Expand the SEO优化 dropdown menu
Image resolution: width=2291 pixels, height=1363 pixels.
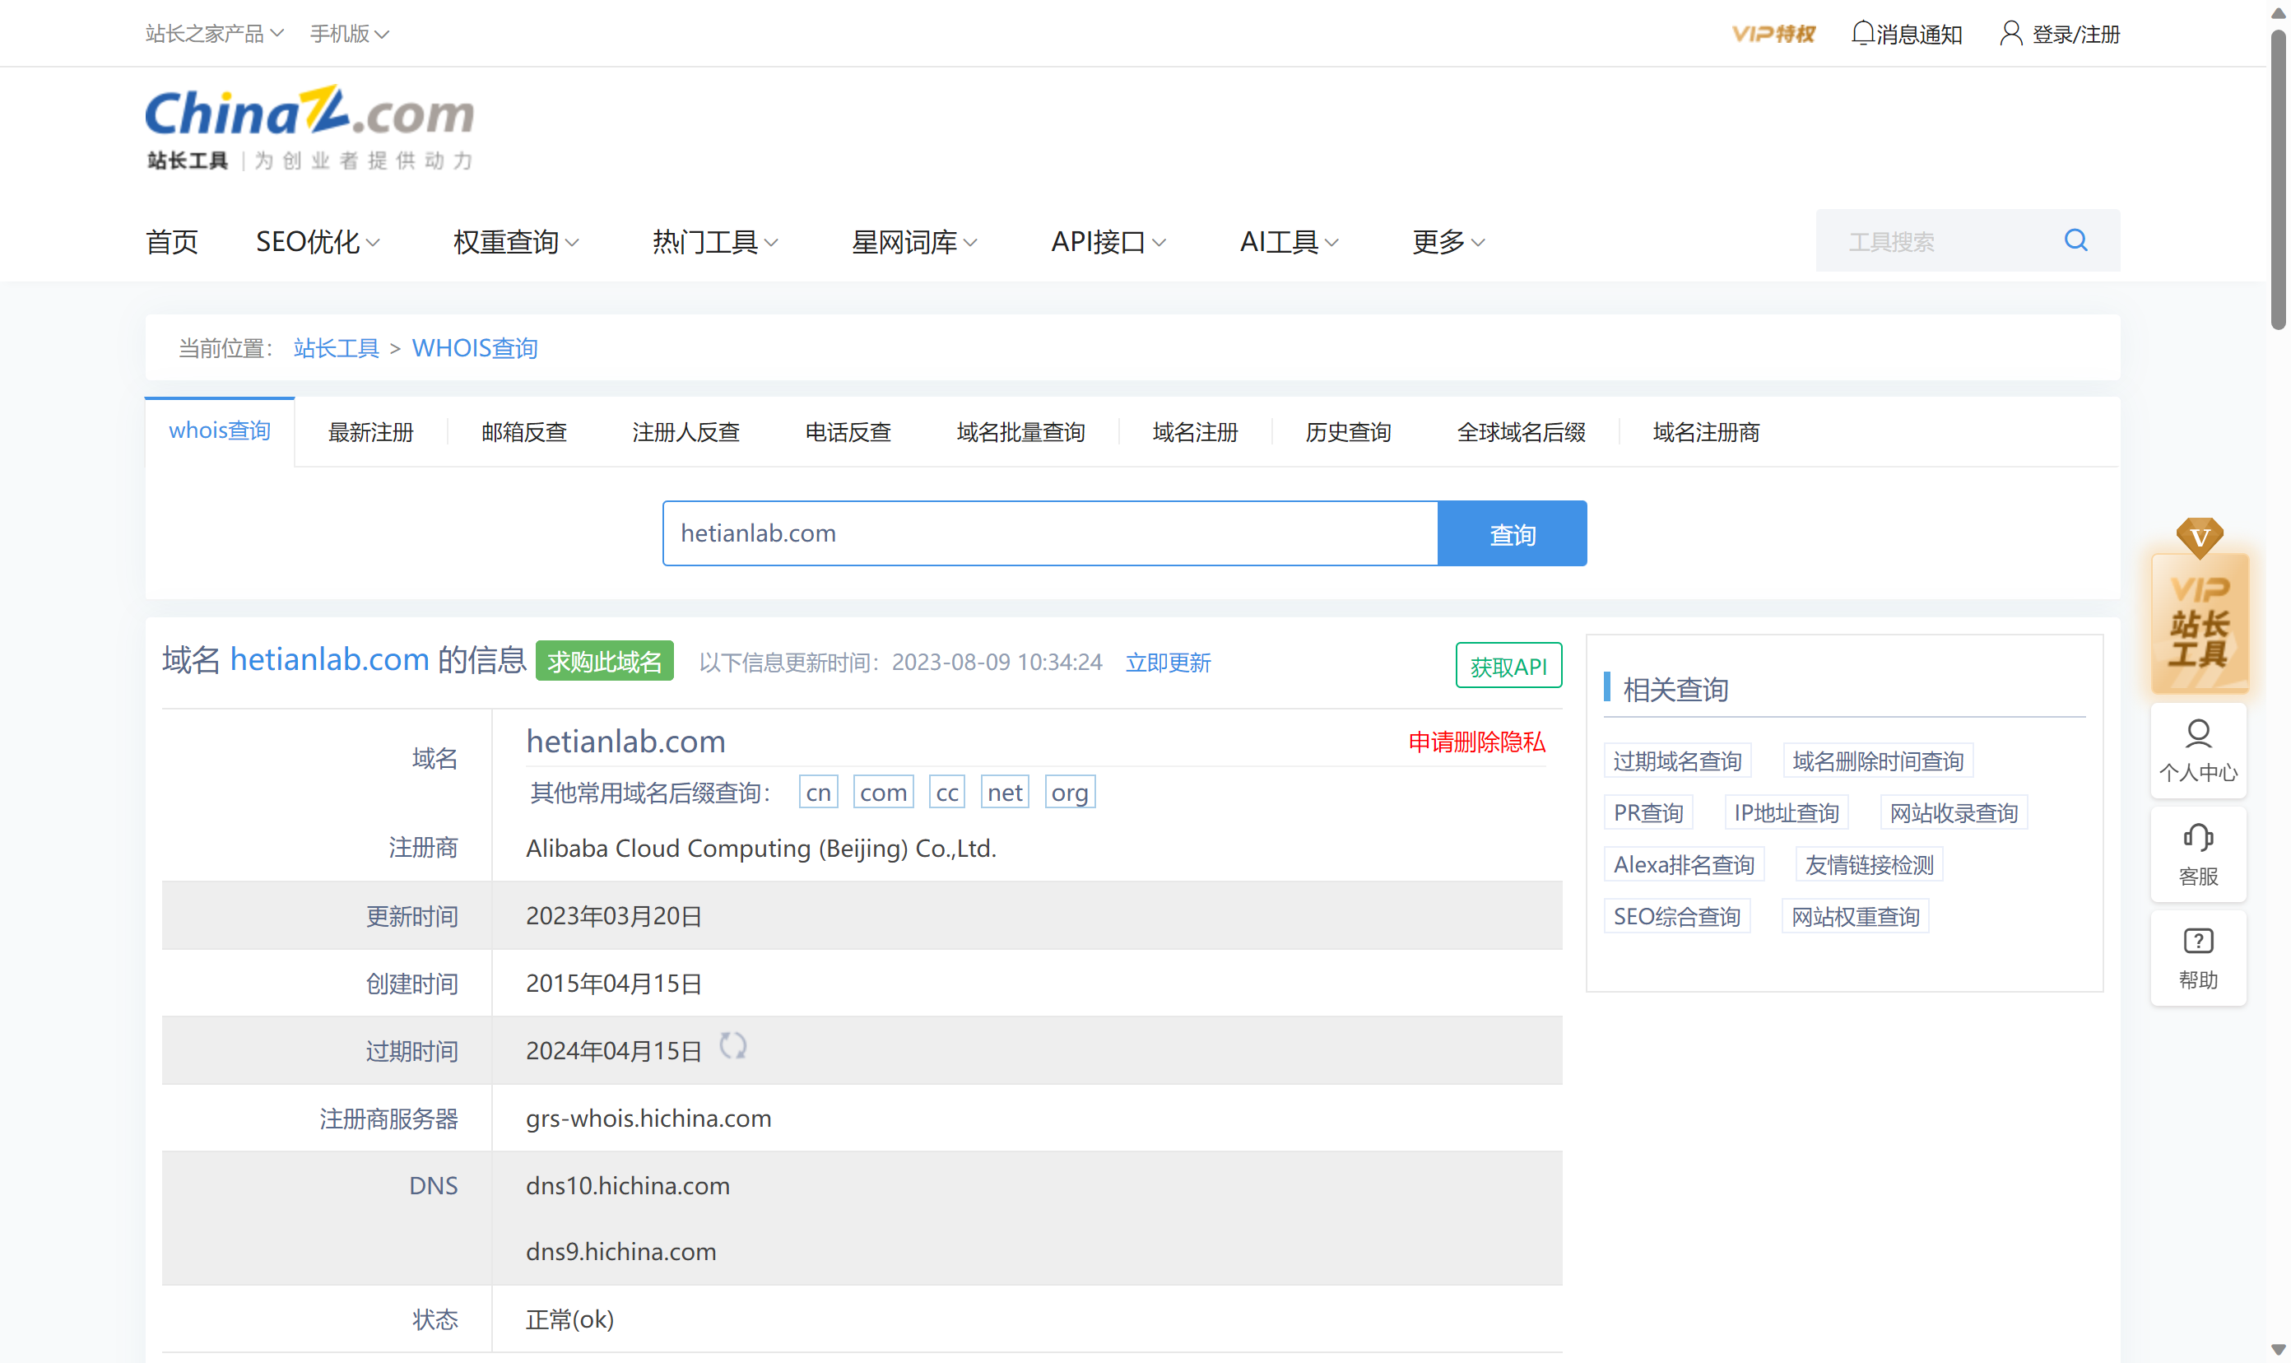(318, 243)
